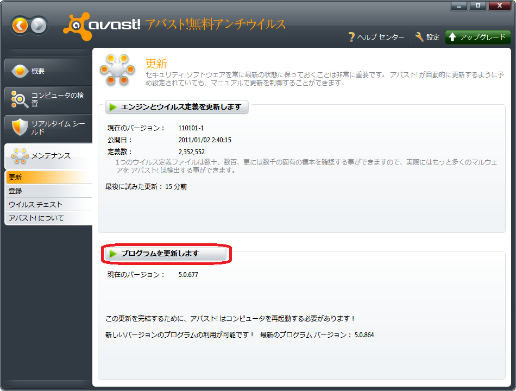This screenshot has width=516, height=391.
Task: Click エンジンとウイルス定義を更新します update button
Action: point(177,107)
